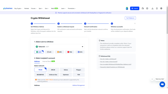Open the notifications bell icon

(157, 8)
